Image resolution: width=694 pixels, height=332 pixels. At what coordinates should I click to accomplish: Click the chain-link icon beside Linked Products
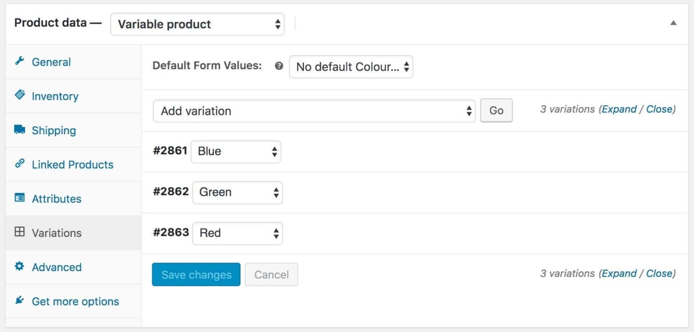point(19,164)
